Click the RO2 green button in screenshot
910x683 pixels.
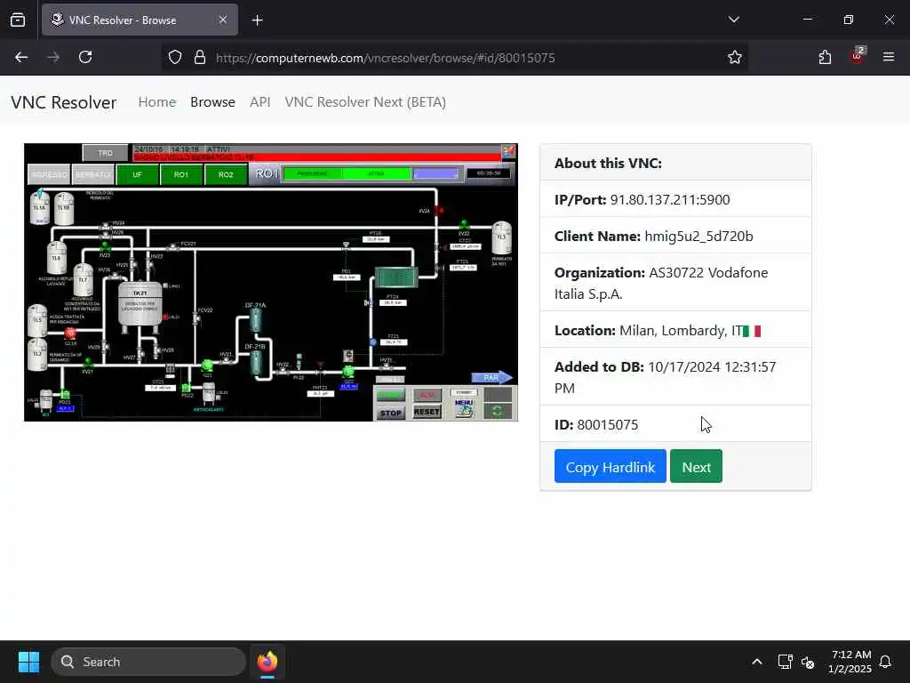pyautogui.click(x=226, y=175)
